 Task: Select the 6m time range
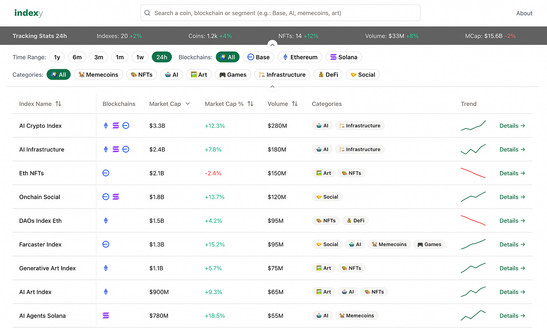[x=77, y=57]
